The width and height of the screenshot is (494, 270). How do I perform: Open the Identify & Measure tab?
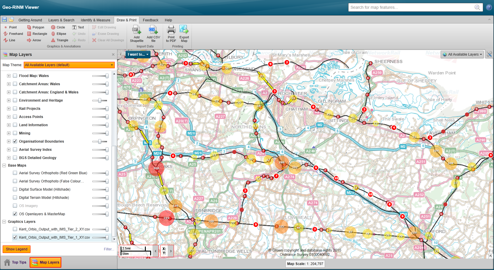tap(95, 20)
